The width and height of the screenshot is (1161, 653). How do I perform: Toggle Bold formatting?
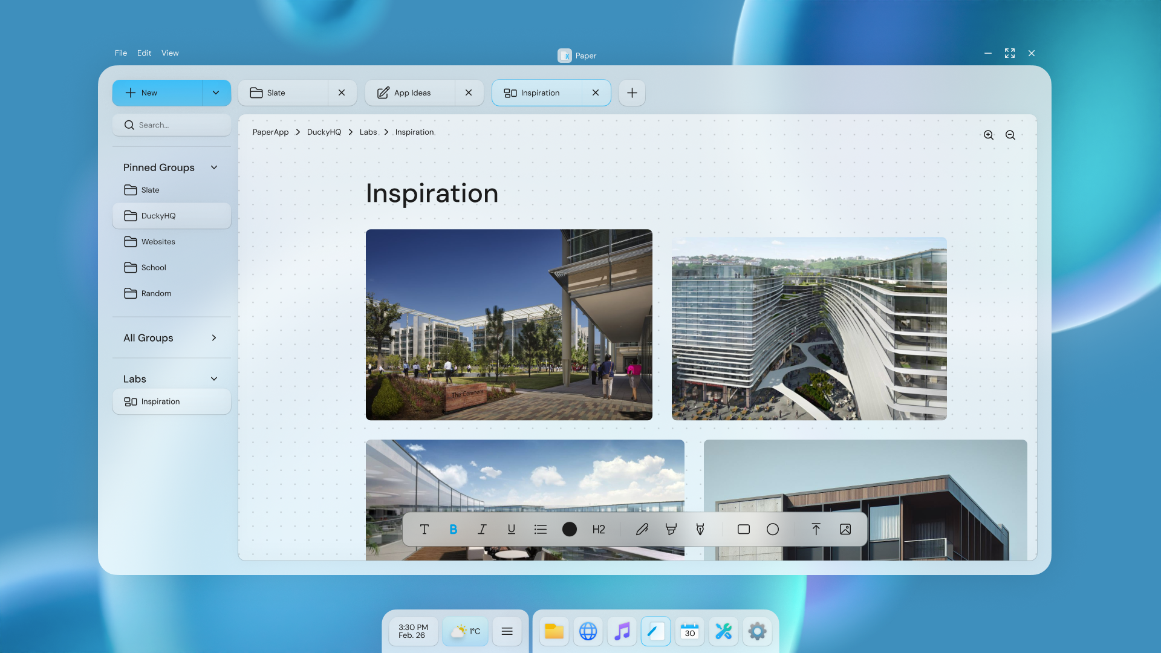454,530
